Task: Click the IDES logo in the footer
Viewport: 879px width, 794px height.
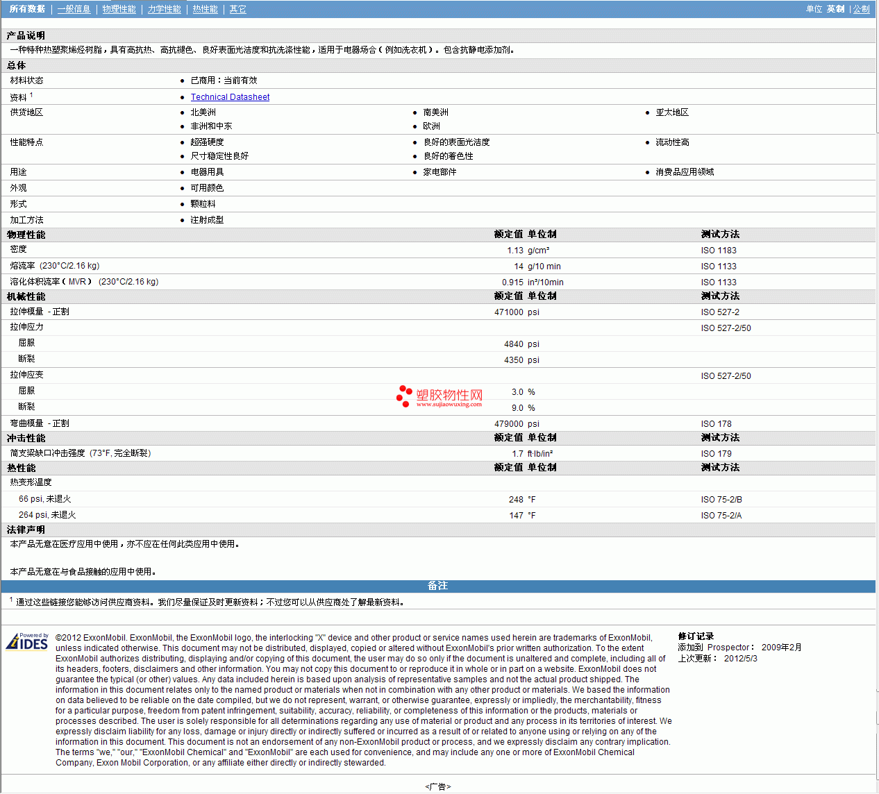Action: [27, 642]
